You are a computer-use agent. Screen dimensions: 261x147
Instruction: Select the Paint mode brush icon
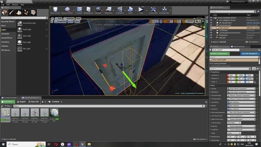(x=12, y=13)
